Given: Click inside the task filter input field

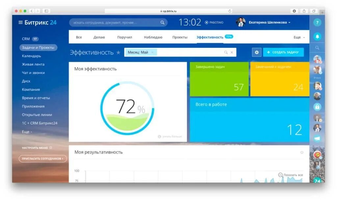Looking at the screenshot, I should point(180,52).
